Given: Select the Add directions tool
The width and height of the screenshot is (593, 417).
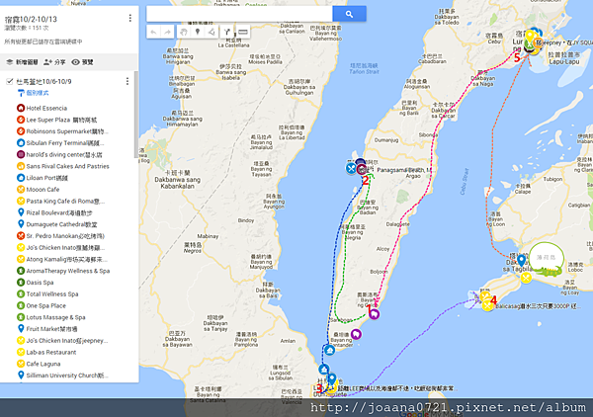Looking at the screenshot, I should [227, 33].
